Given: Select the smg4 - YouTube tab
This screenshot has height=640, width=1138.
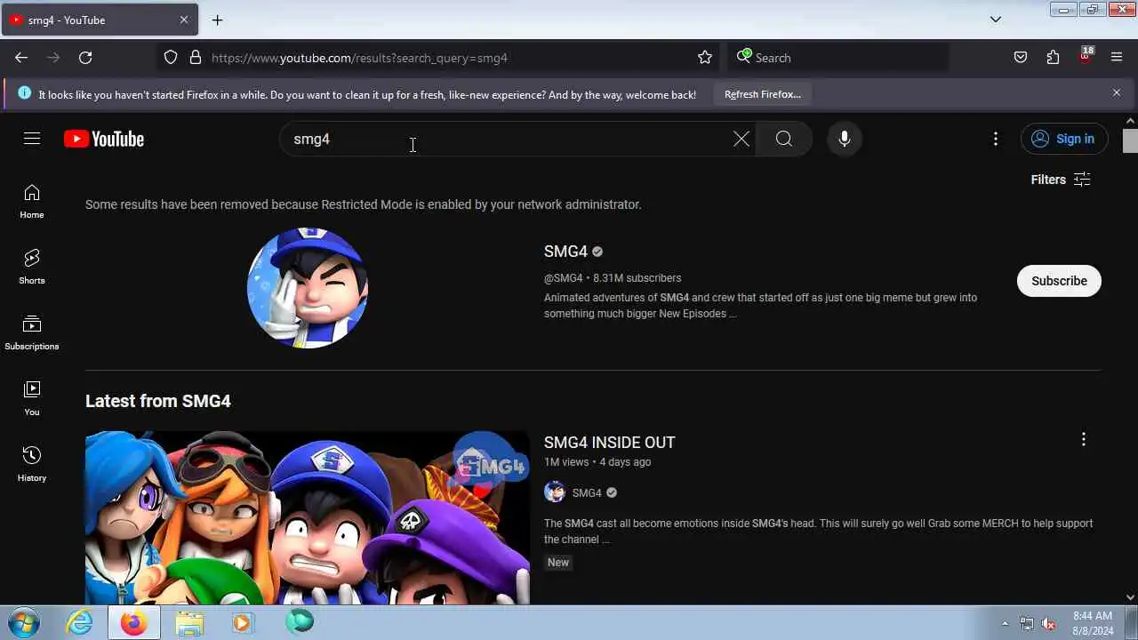Looking at the screenshot, I should tap(100, 20).
